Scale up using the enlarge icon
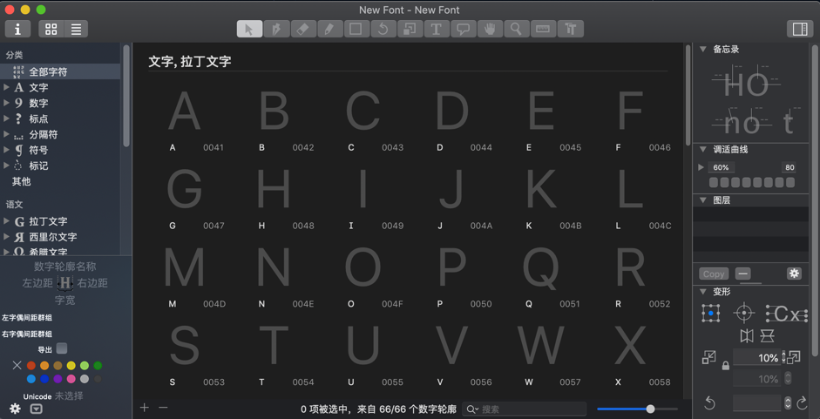This screenshot has width=820, height=419. pos(794,357)
